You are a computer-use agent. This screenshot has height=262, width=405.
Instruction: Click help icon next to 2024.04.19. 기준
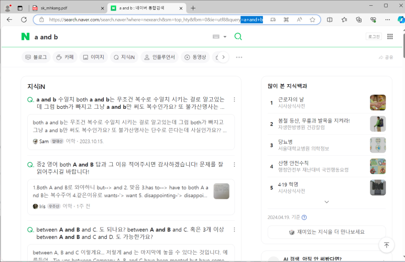tap(304, 218)
